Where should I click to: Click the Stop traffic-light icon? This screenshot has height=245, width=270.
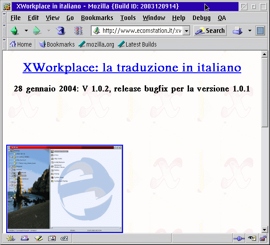click(78, 31)
